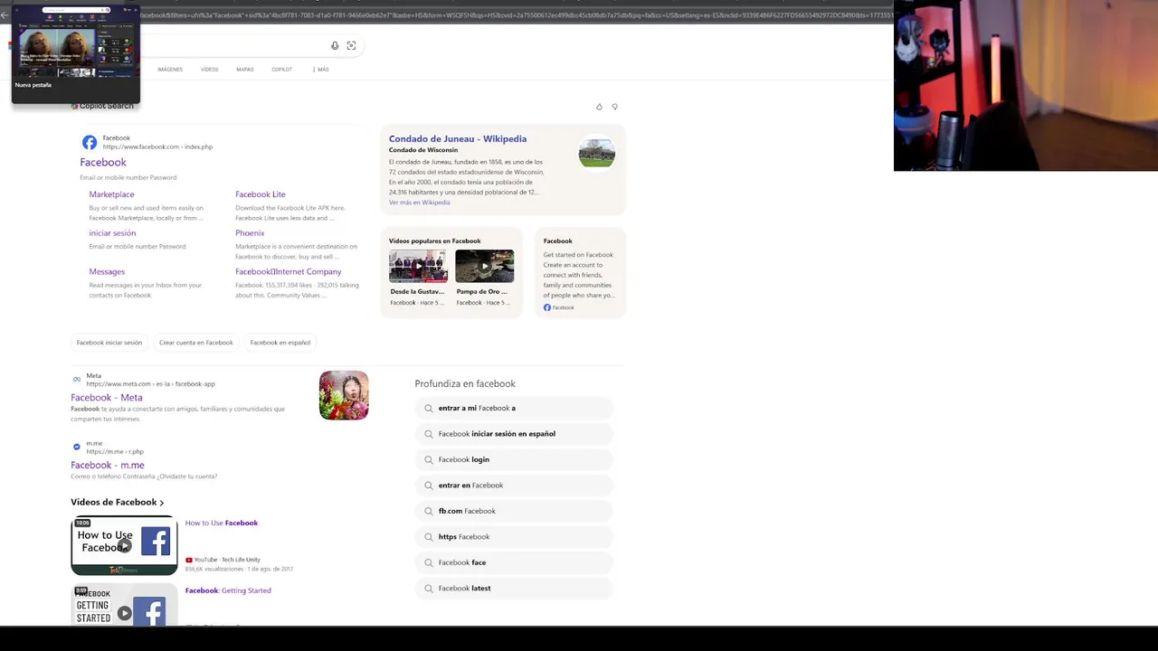The height and width of the screenshot is (651, 1158).
Task: Click the 'Profundiza en facebook' heading
Action: [465, 384]
